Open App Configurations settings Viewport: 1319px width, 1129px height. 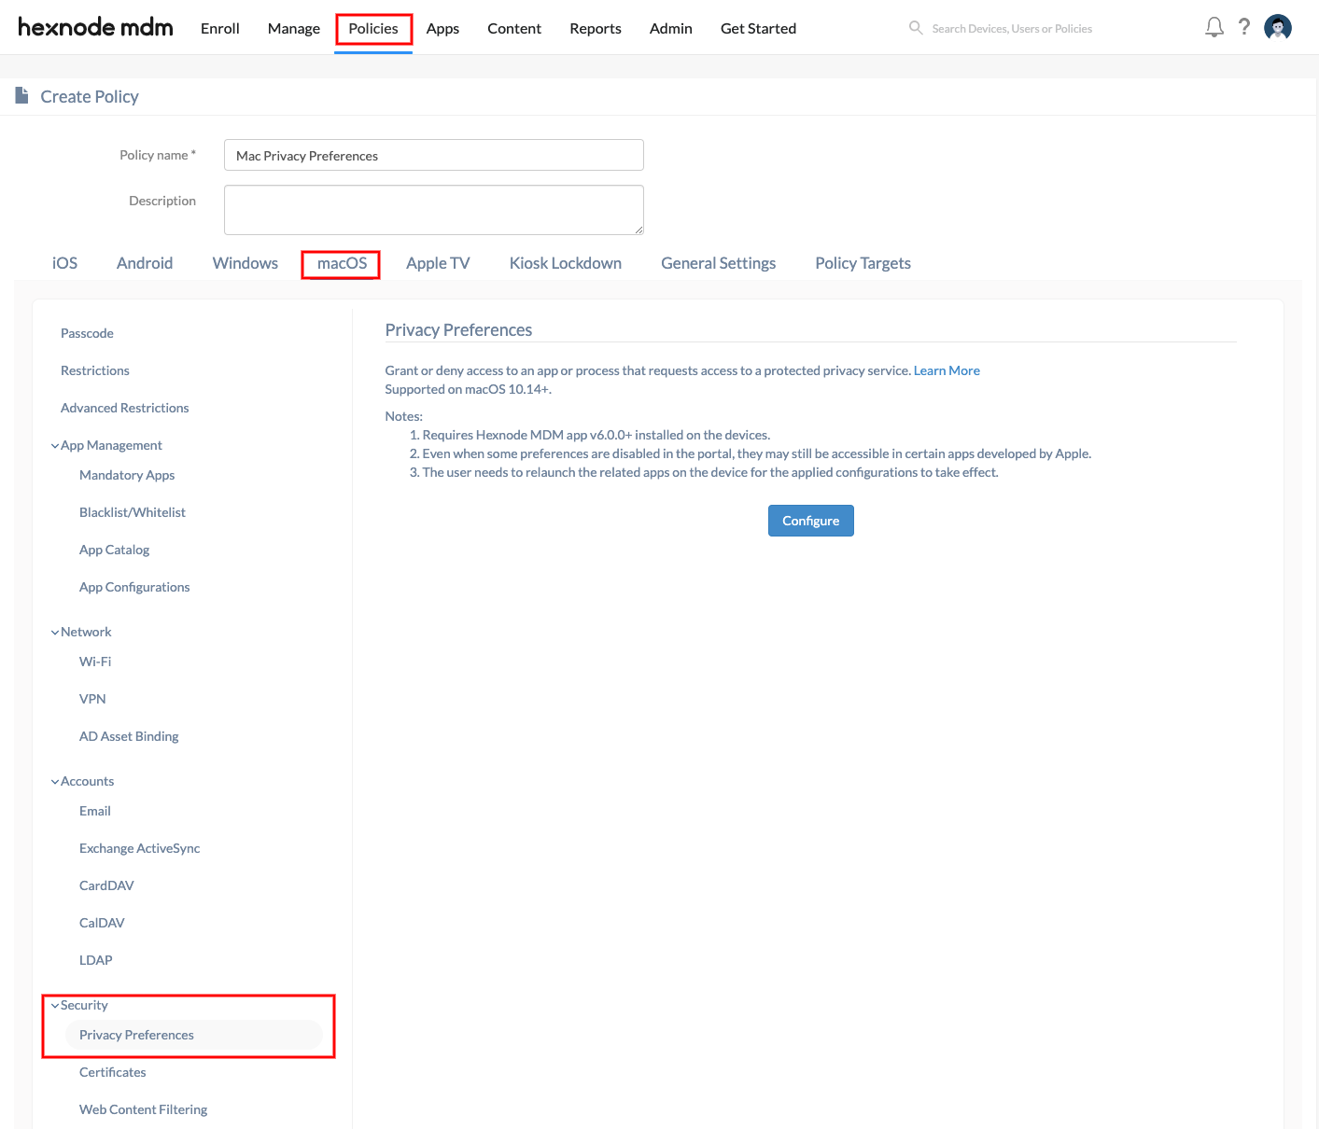[134, 587]
